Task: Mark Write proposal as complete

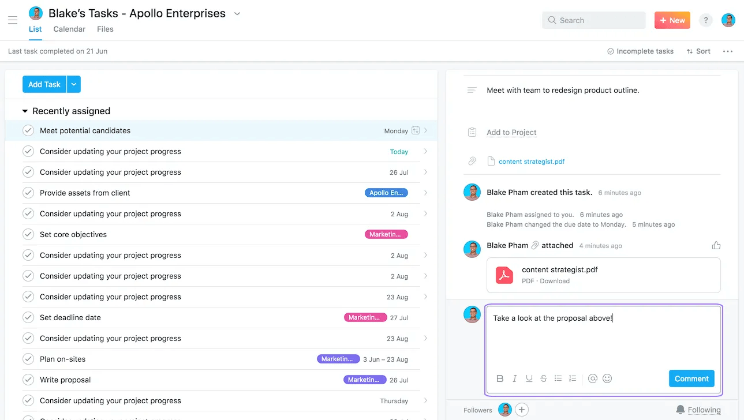Action: pyautogui.click(x=28, y=380)
